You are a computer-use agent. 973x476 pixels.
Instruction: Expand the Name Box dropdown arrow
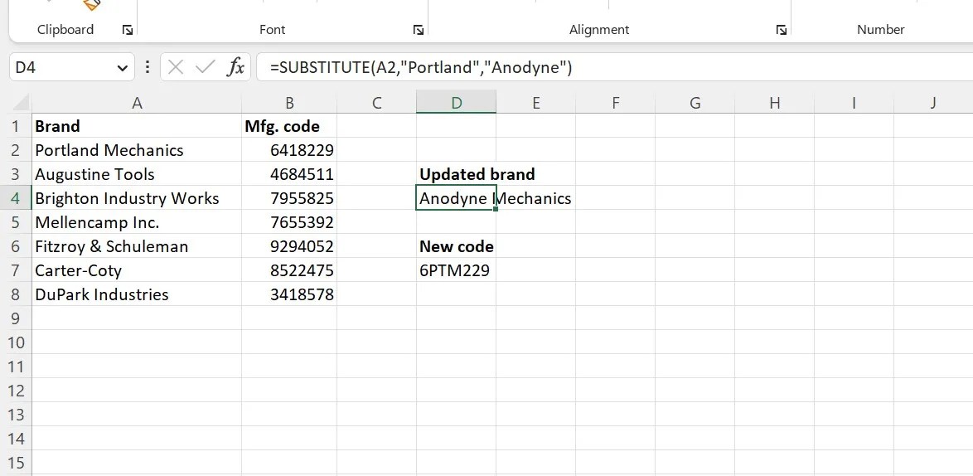click(122, 68)
